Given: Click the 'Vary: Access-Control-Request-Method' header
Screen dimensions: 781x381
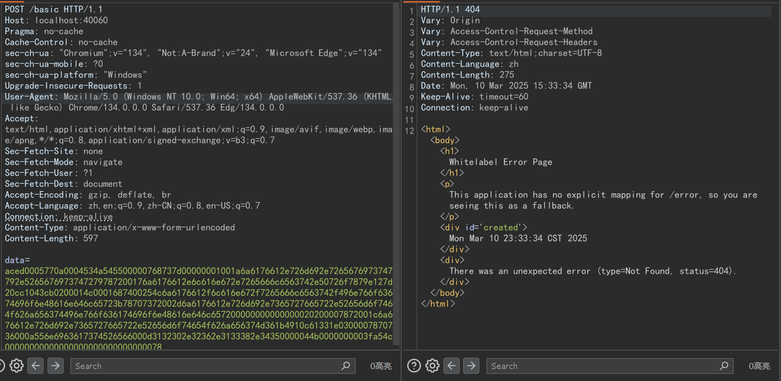Looking at the screenshot, I should (x=507, y=31).
